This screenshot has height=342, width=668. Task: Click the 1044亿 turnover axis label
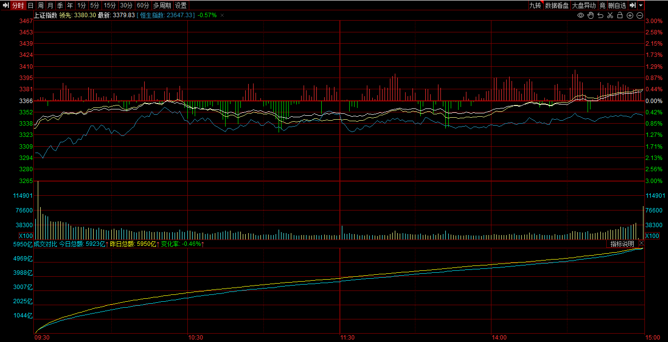coord(23,316)
